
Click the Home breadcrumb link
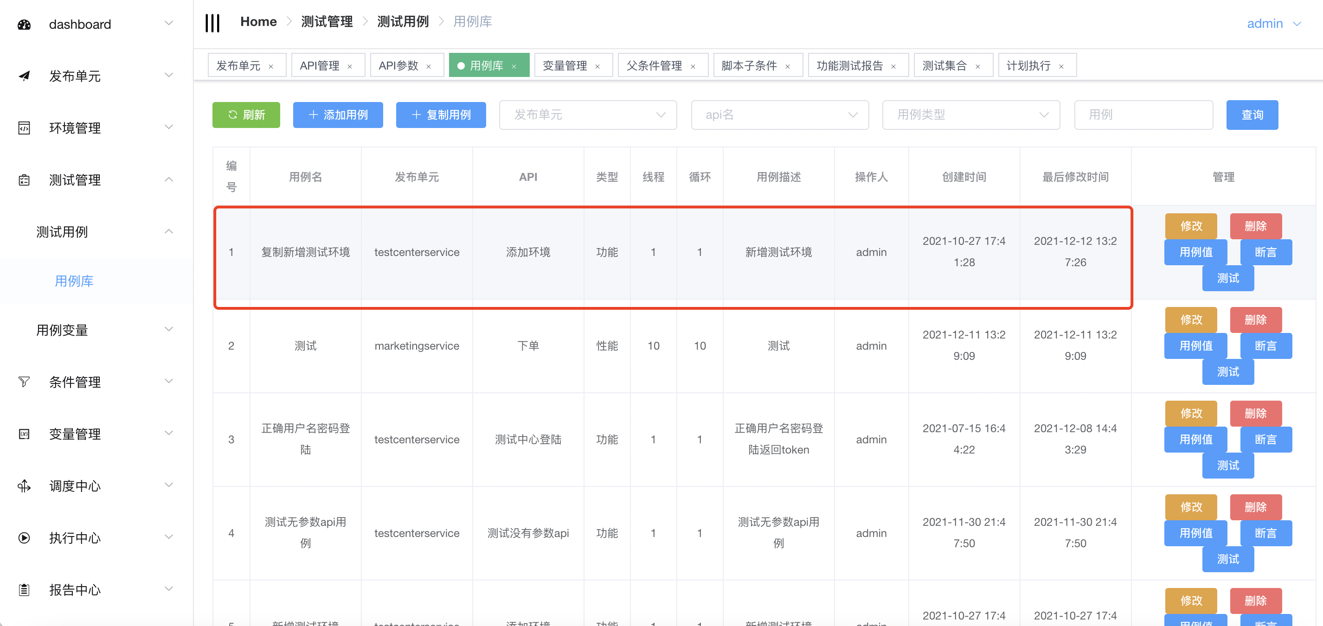point(258,22)
